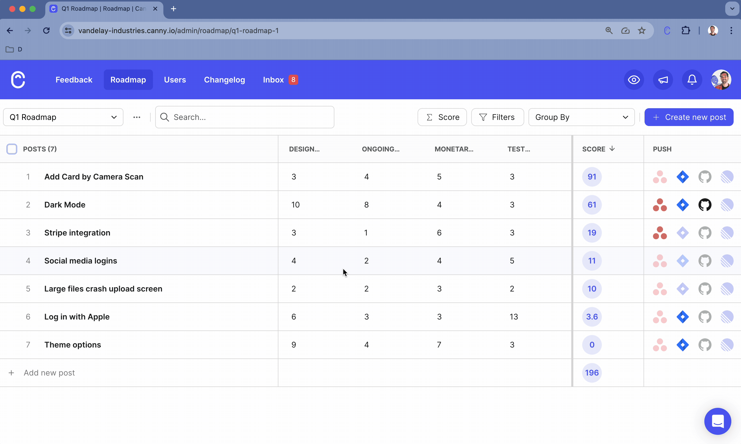Viewport: 741px width, 444px height.
Task: Go to the Changelog tab
Action: coord(224,80)
